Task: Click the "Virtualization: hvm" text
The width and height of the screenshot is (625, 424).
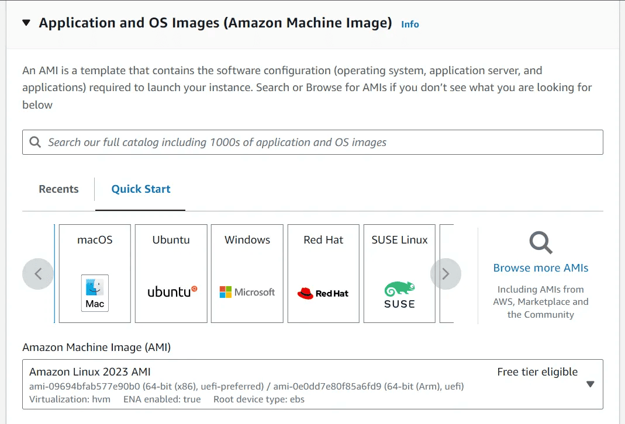Action: (x=70, y=399)
